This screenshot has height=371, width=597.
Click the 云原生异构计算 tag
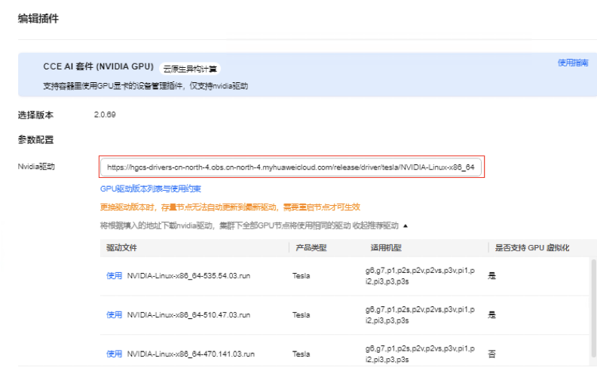pyautogui.click(x=190, y=69)
